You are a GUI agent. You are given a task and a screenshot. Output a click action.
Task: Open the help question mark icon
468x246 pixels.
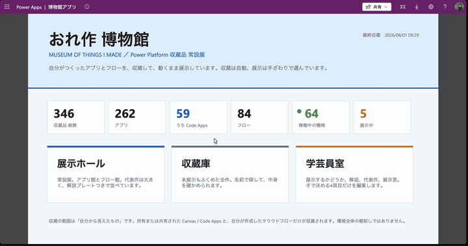click(445, 6)
